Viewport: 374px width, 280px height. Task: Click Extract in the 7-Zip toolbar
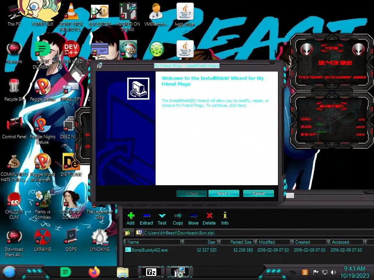click(146, 219)
